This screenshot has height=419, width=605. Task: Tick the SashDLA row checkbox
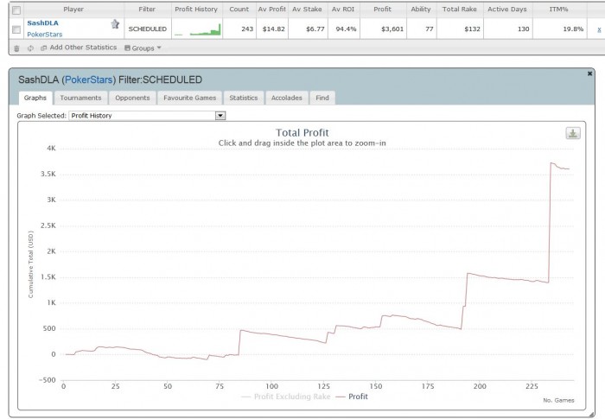16,29
